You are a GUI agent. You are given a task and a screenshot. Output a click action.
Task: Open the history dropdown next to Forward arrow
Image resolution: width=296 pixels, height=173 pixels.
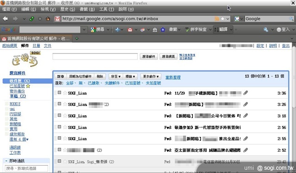tap(24, 19)
